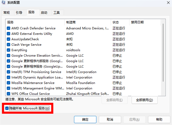Toggle Mozilla Maintenance Service checkbox
This screenshot has height=125, width=172.
click(8, 83)
